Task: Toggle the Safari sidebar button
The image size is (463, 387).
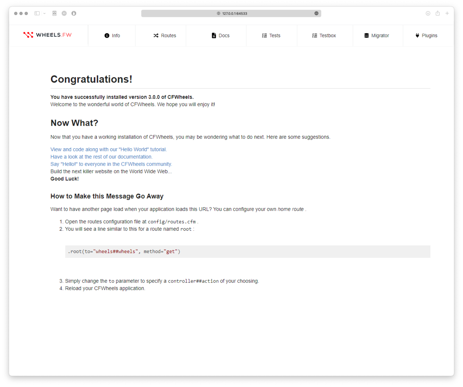Action: point(37,13)
